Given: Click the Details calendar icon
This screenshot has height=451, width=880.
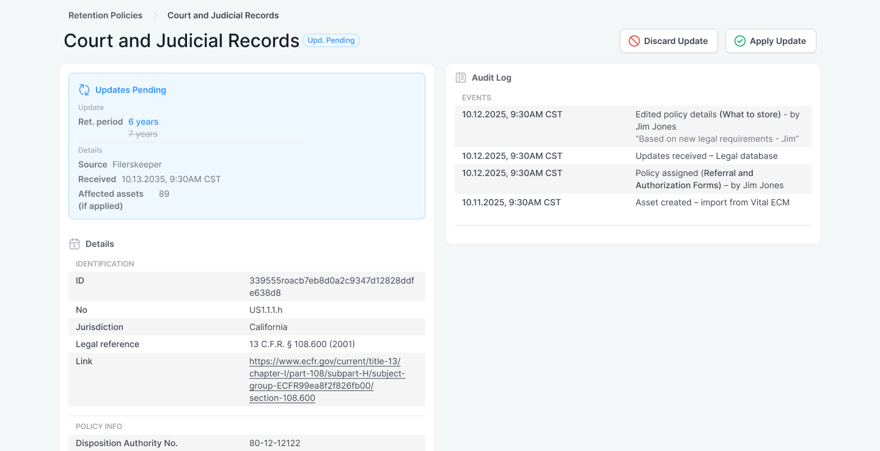Looking at the screenshot, I should click(x=75, y=244).
